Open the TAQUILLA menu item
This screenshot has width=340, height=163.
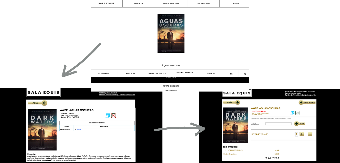click(139, 4)
